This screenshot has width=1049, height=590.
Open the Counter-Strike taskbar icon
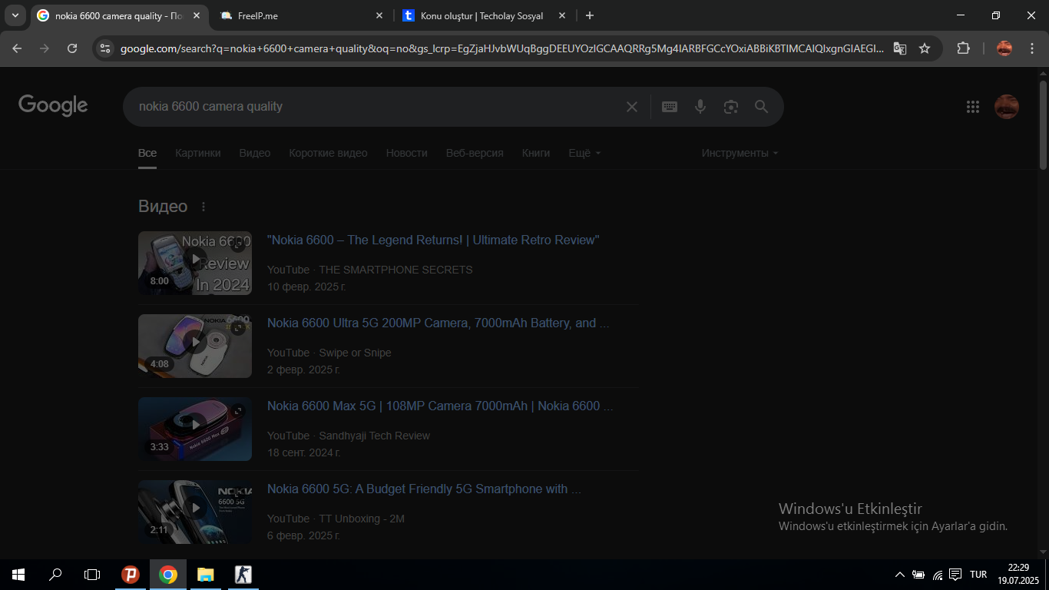point(243,575)
